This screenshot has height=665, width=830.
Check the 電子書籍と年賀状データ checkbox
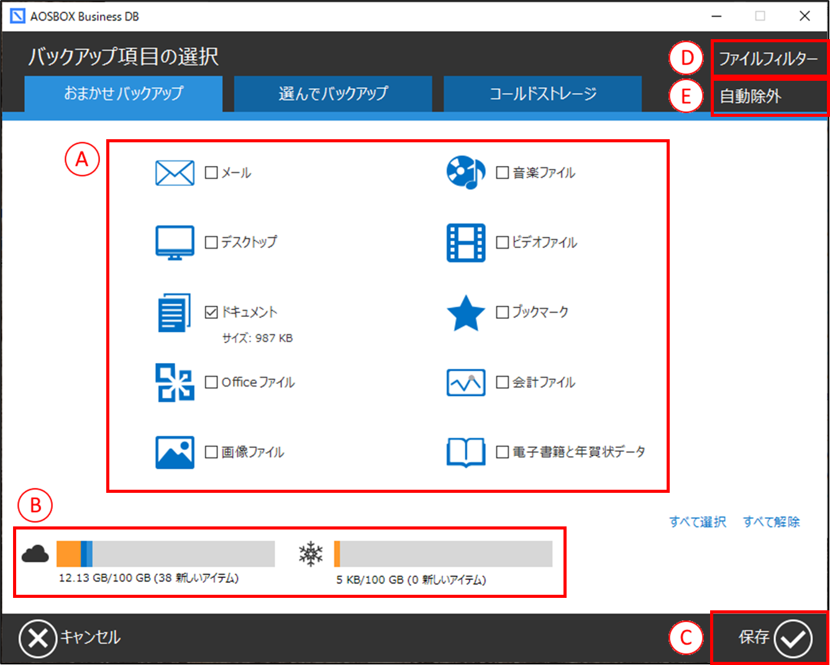[503, 452]
